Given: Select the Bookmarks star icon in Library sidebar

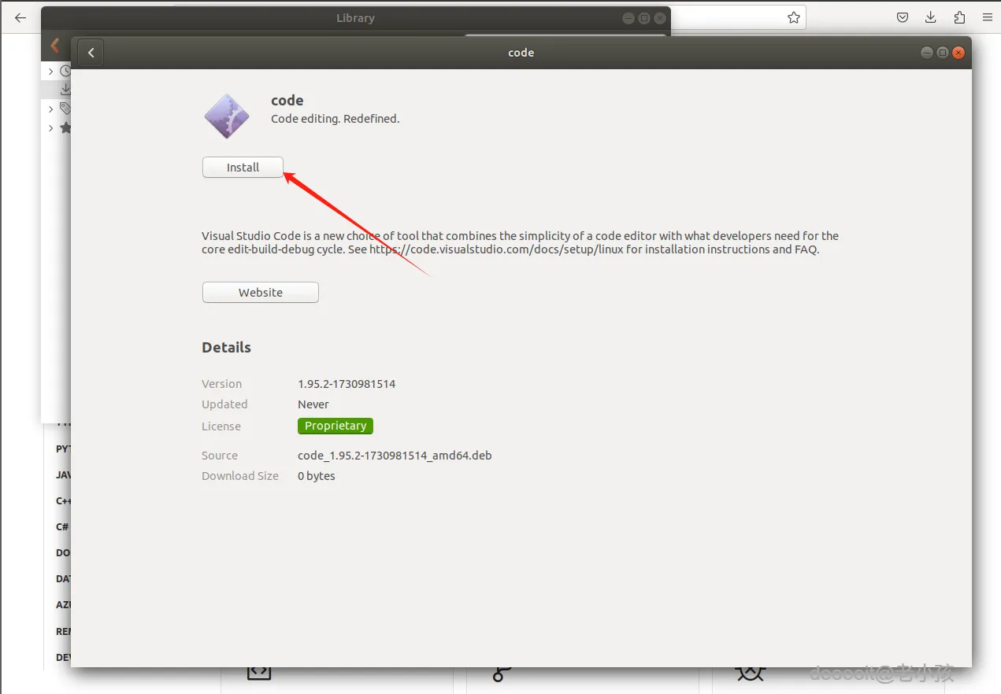Looking at the screenshot, I should (x=65, y=127).
